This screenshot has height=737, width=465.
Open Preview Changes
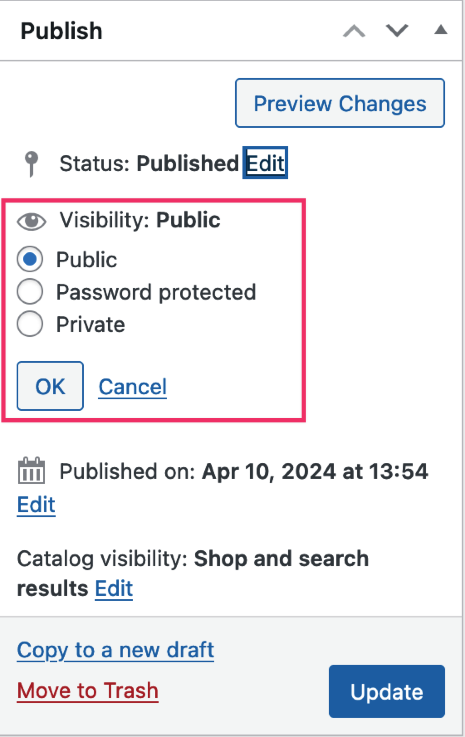[x=340, y=103]
